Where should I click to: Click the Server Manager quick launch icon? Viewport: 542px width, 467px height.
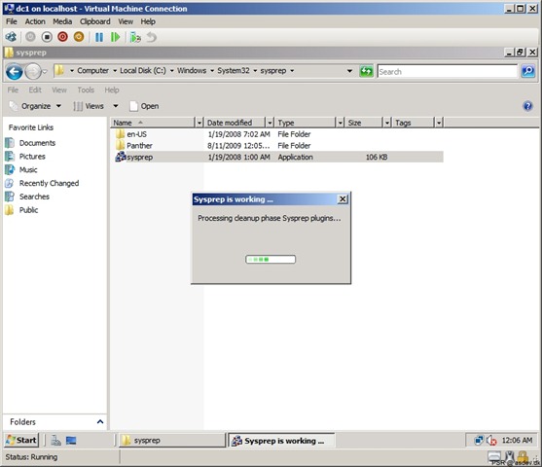tap(56, 441)
